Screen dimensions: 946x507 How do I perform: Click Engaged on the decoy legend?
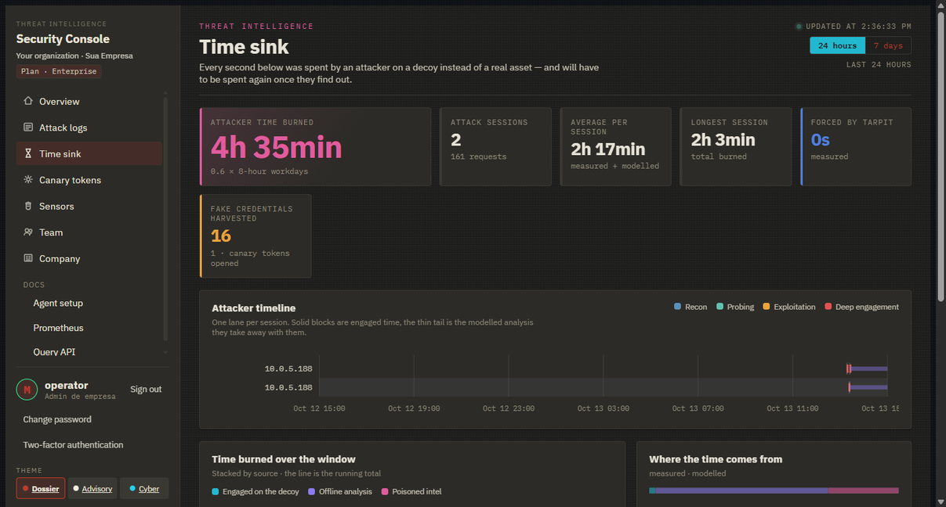(x=256, y=491)
